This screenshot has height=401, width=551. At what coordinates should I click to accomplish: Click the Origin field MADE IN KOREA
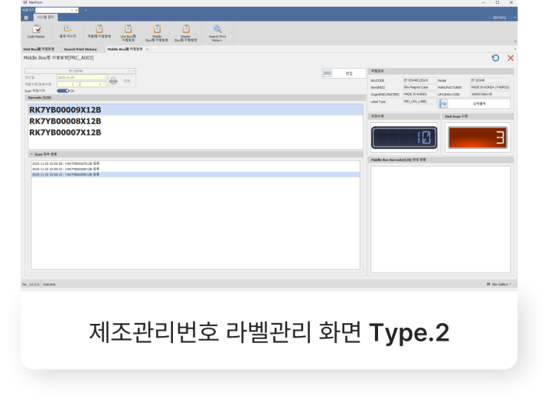point(419,94)
